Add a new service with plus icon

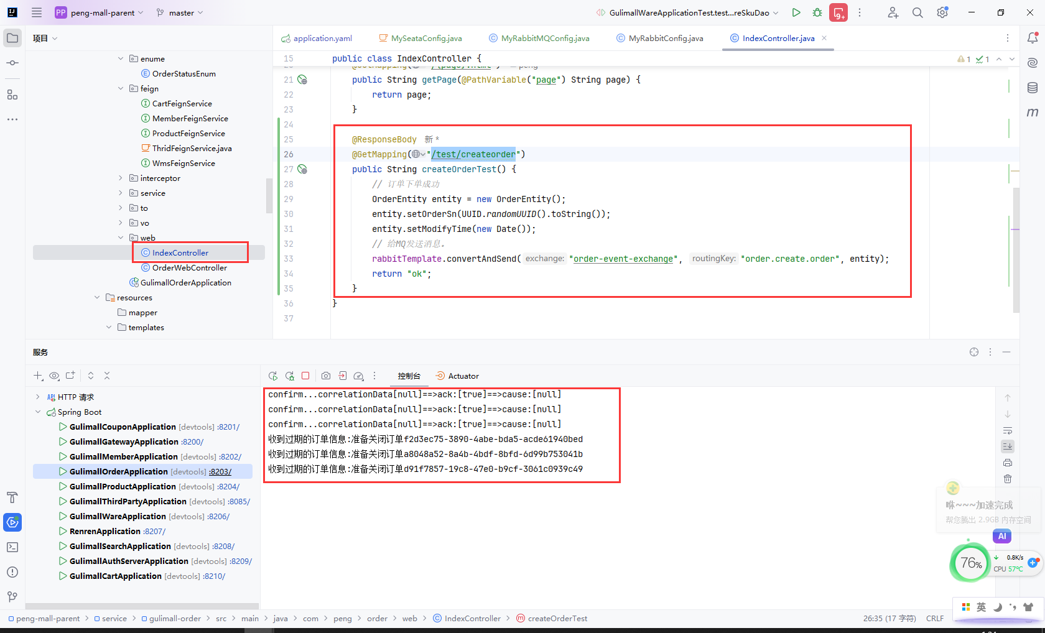click(x=37, y=376)
